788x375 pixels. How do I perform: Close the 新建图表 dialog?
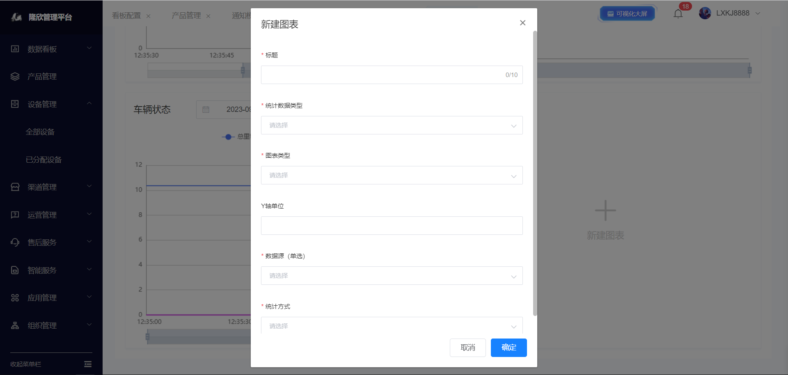coord(522,23)
